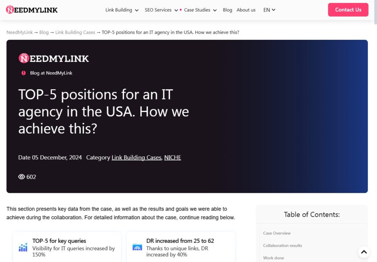The image size is (377, 262).
Task: Click the Link Building Cases link under the article title
Action: pos(137,157)
